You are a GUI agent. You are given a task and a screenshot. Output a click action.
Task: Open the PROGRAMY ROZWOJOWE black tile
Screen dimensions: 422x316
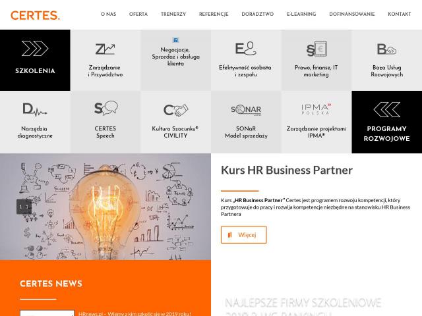(387, 122)
